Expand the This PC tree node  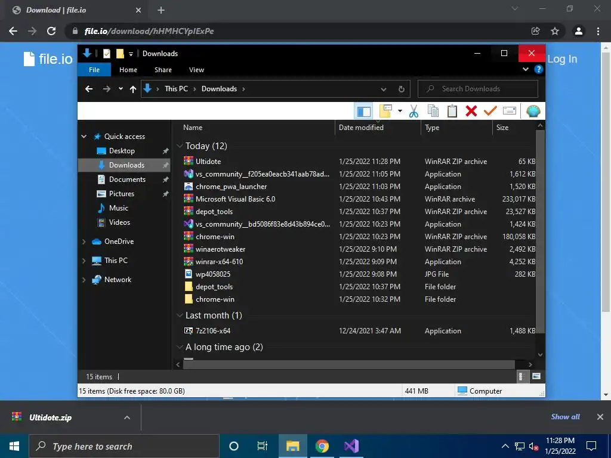(x=84, y=261)
